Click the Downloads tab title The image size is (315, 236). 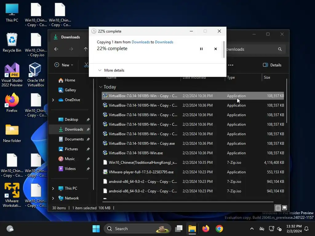(70, 37)
